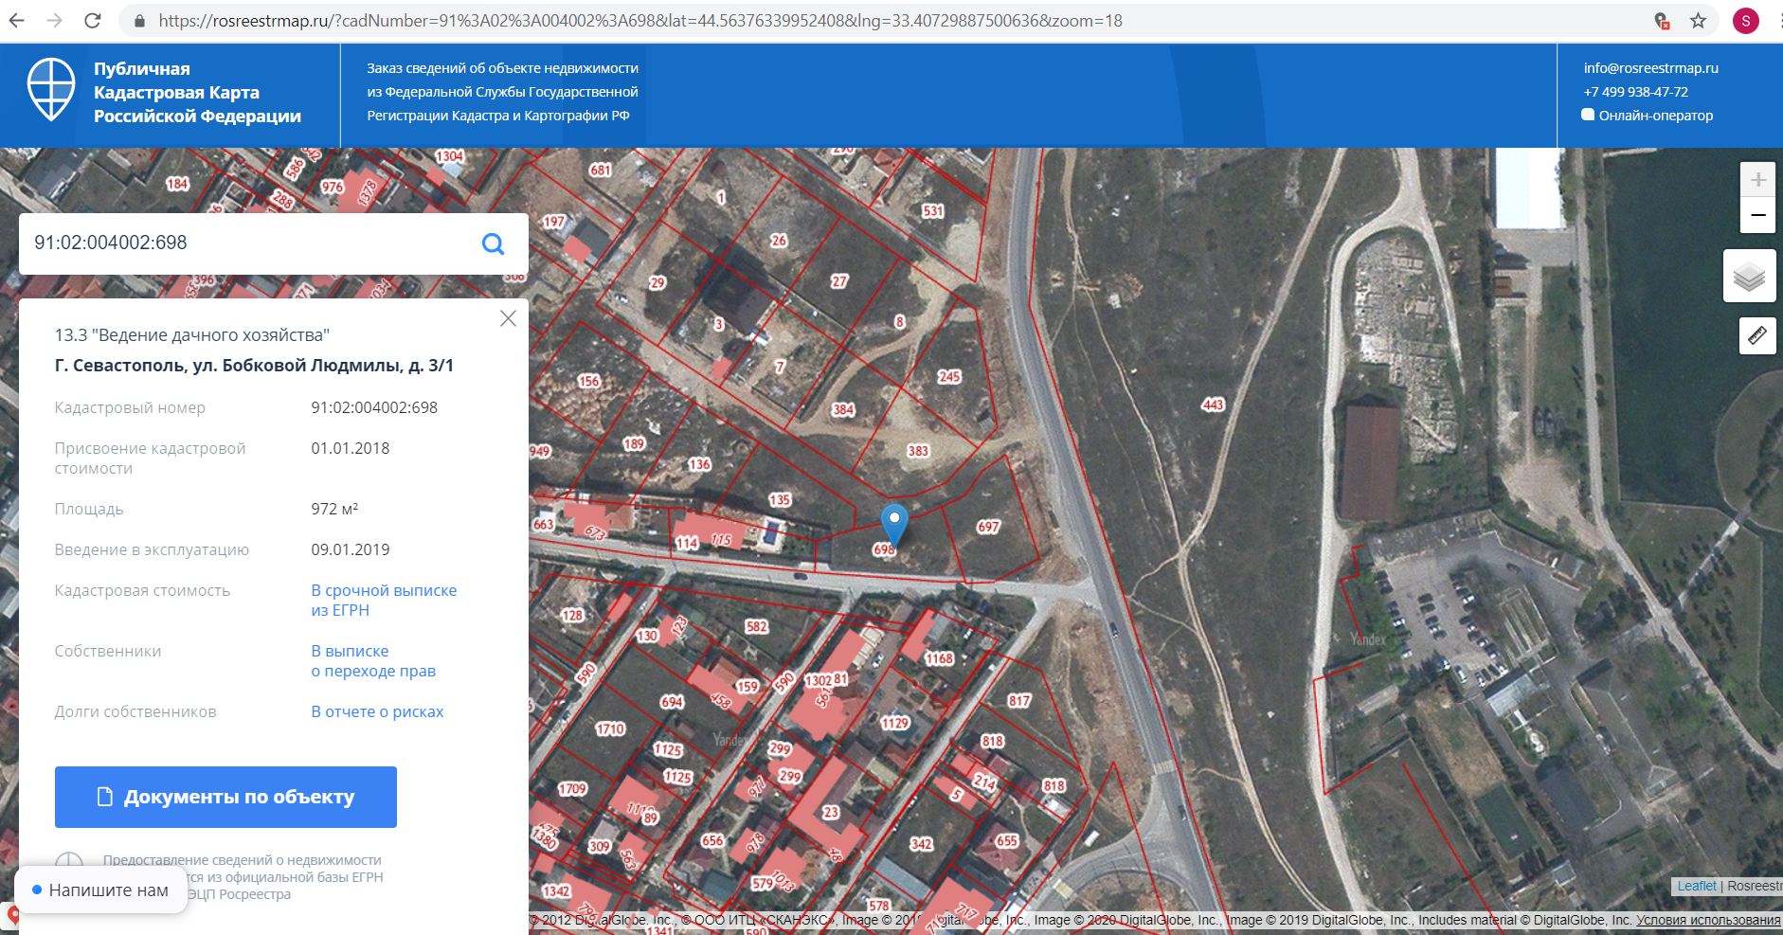Image resolution: width=1783 pixels, height=935 pixels.
Task: Click the magnifier search icon
Action: [493, 243]
